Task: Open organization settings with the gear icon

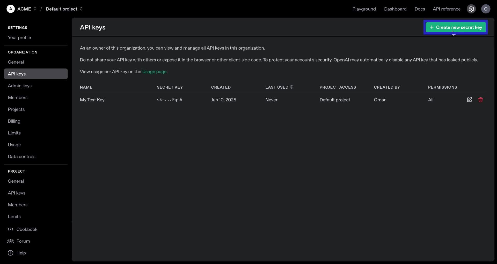Action: [x=471, y=9]
